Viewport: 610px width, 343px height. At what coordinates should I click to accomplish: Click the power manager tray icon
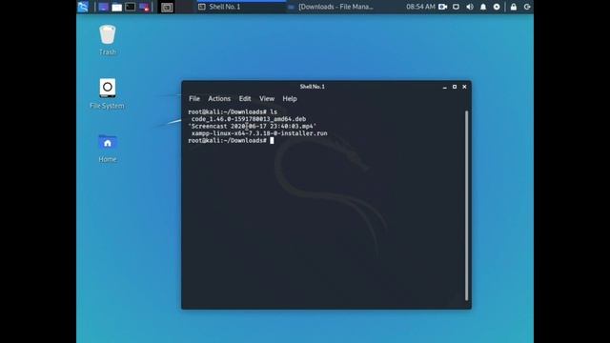click(497, 7)
